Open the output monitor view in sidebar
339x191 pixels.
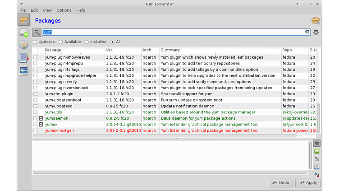[x=23, y=70]
